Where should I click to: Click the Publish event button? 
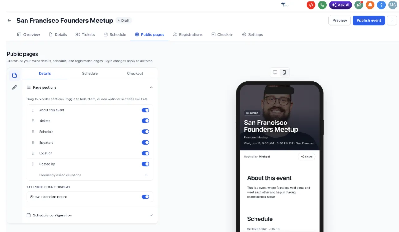pos(369,20)
